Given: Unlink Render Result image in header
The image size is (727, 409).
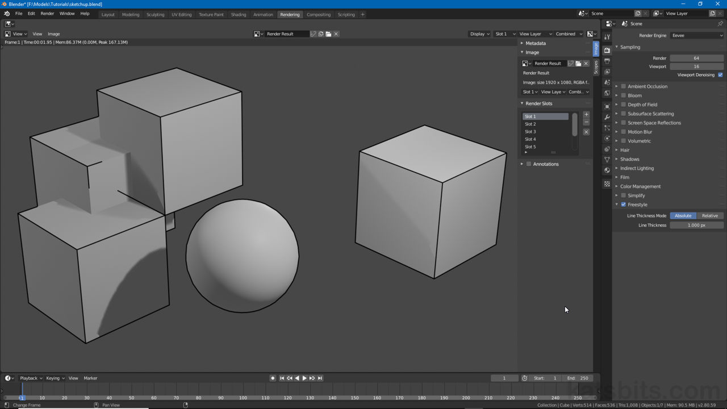Looking at the screenshot, I should (336, 34).
